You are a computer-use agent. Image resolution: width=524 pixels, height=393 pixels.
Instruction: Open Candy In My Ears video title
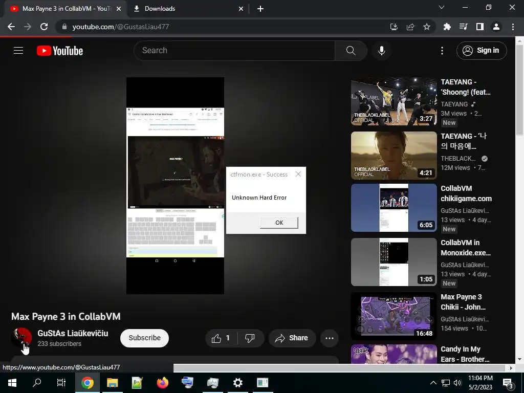point(465,354)
